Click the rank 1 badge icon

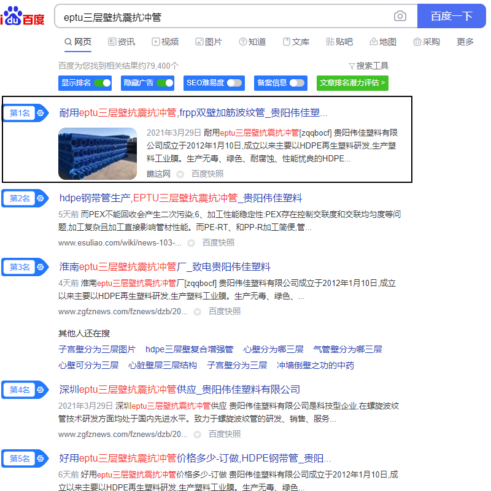tap(41, 113)
